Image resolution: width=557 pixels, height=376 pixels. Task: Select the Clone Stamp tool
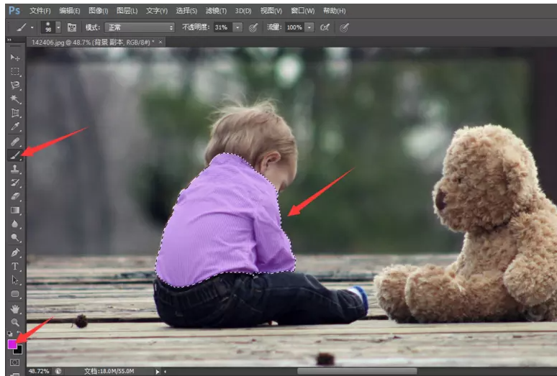pos(15,169)
